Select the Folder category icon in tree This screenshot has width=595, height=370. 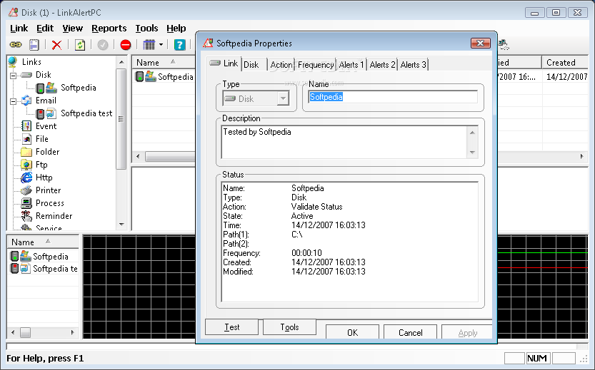[26, 152]
